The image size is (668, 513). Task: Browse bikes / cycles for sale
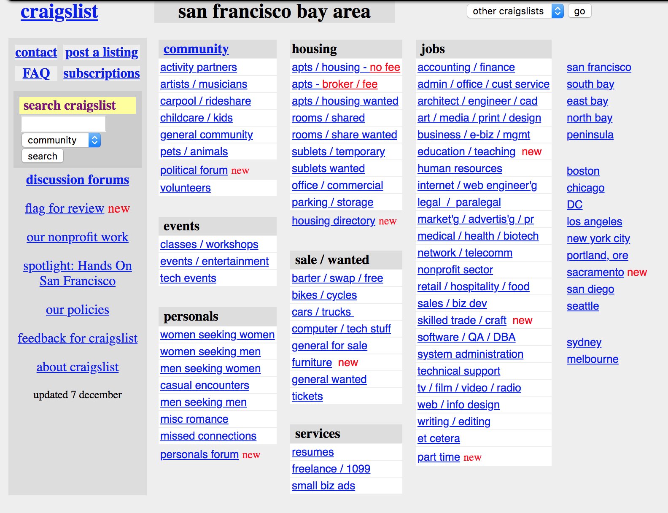324,295
